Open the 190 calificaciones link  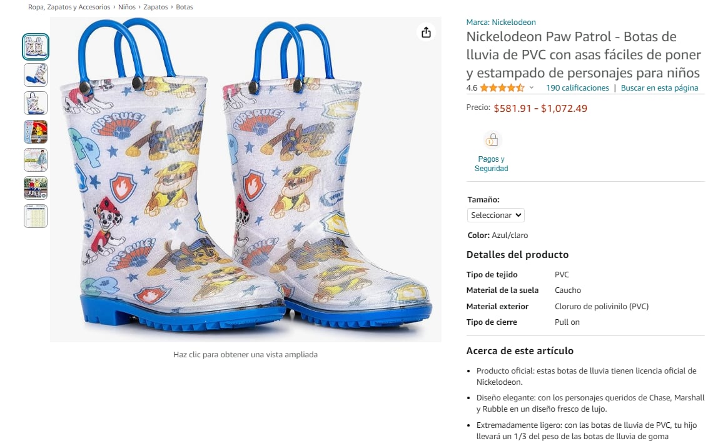pyautogui.click(x=577, y=88)
